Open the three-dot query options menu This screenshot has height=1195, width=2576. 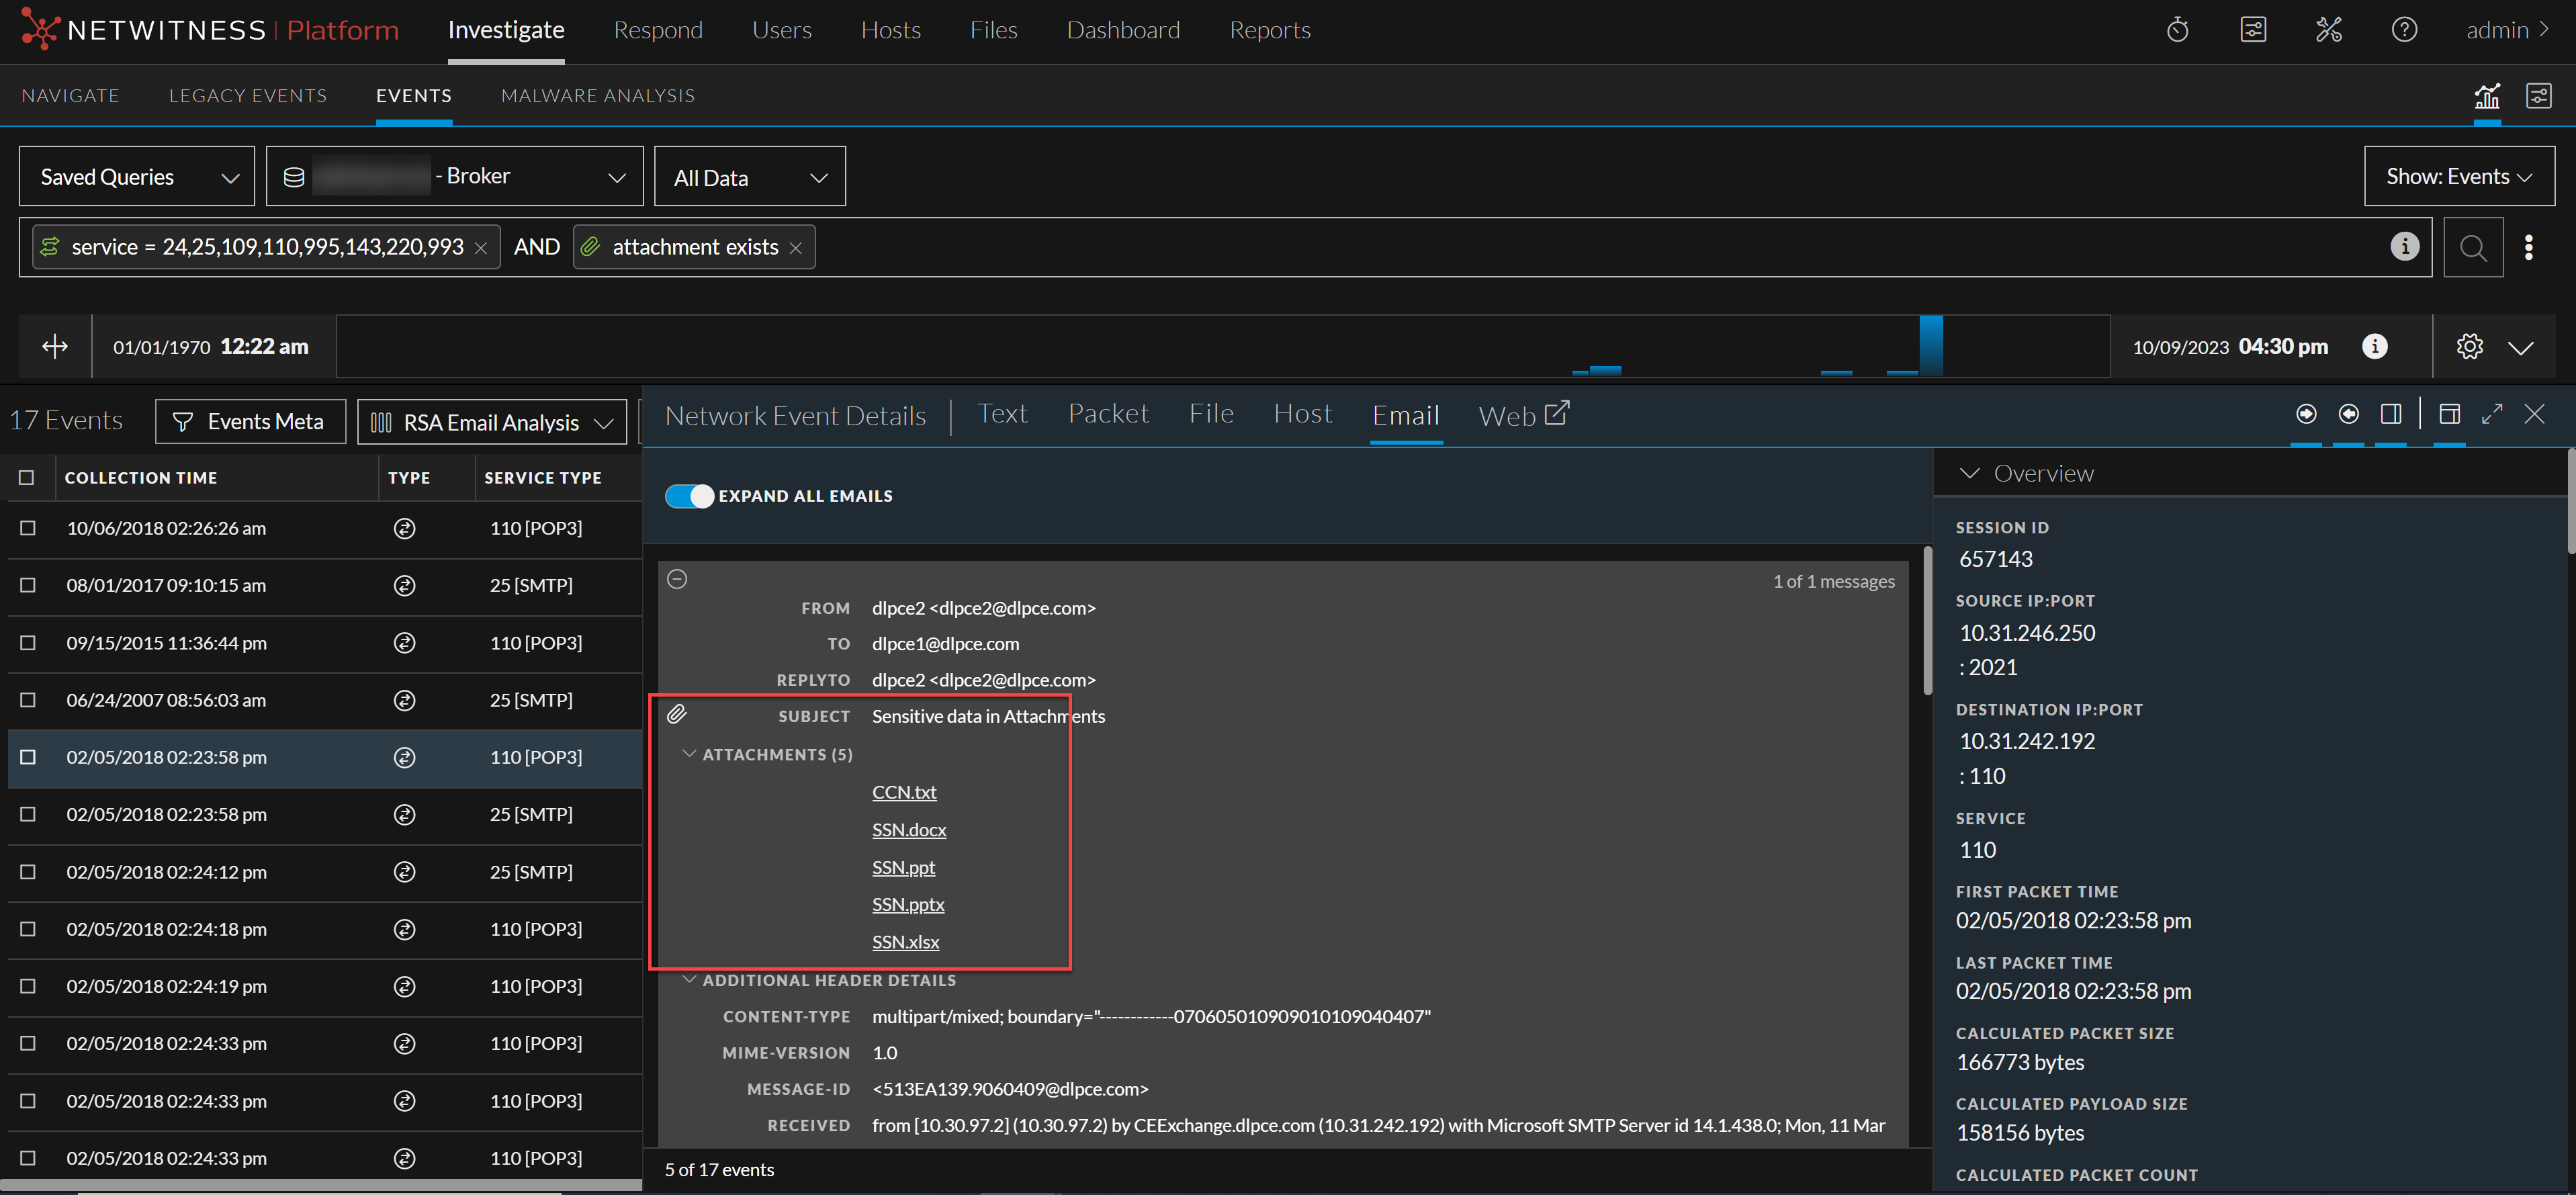pyautogui.click(x=2528, y=247)
